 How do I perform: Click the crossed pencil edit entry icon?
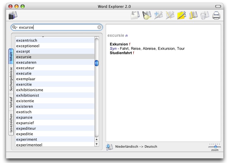tap(170, 15)
